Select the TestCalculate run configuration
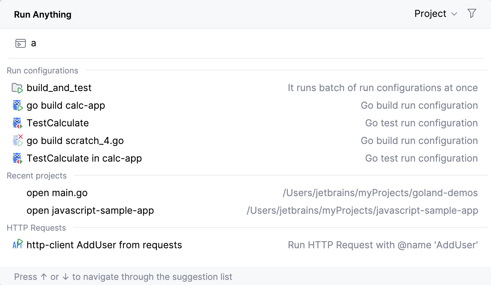Image resolution: width=491 pixels, height=285 pixels. pyautogui.click(x=57, y=123)
